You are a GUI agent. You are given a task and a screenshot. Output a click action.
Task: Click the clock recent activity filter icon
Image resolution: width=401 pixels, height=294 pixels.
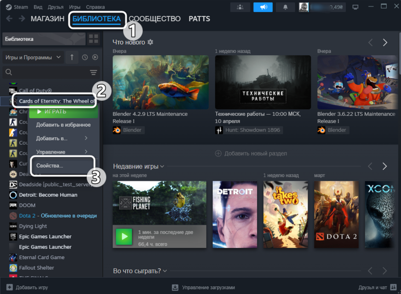pyautogui.click(x=85, y=57)
